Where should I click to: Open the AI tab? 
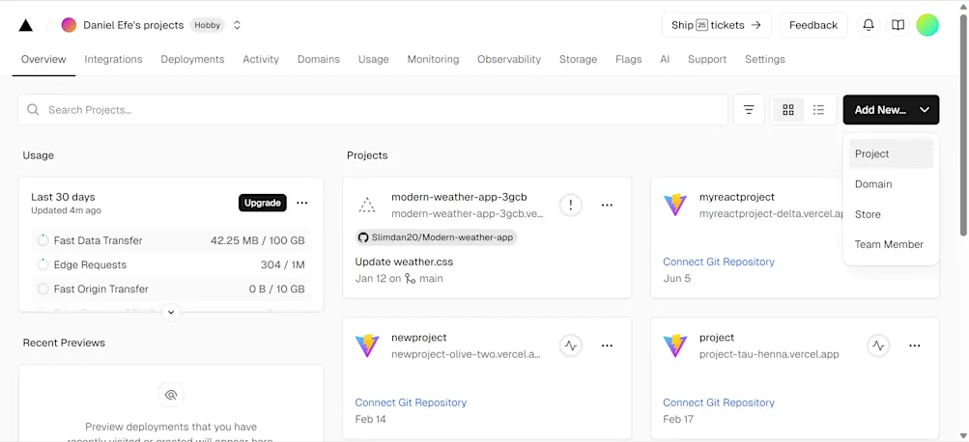click(665, 59)
